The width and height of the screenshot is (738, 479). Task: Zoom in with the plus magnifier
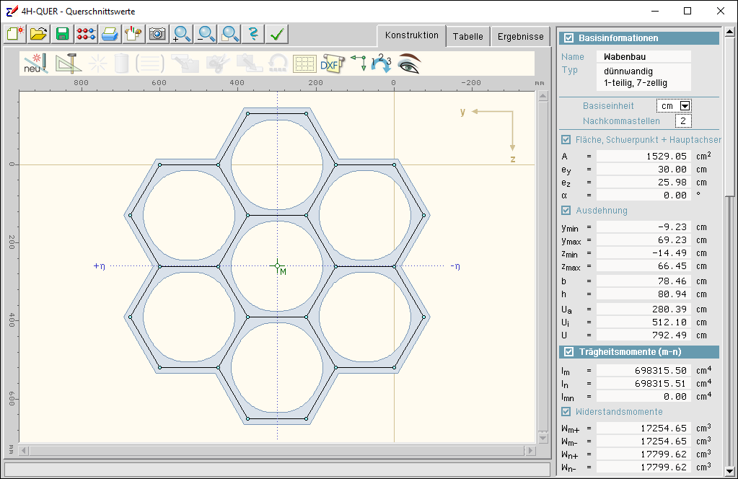(182, 34)
